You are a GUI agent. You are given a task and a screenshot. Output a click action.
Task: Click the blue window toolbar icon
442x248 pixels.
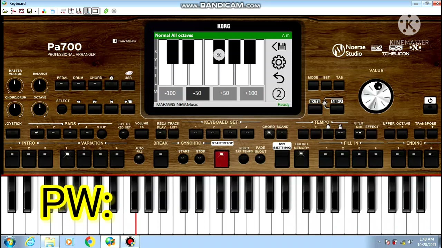tap(52, 11)
